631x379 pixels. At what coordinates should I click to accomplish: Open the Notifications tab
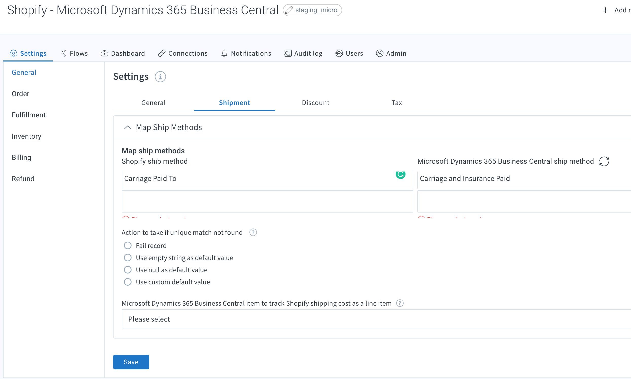pyautogui.click(x=246, y=53)
